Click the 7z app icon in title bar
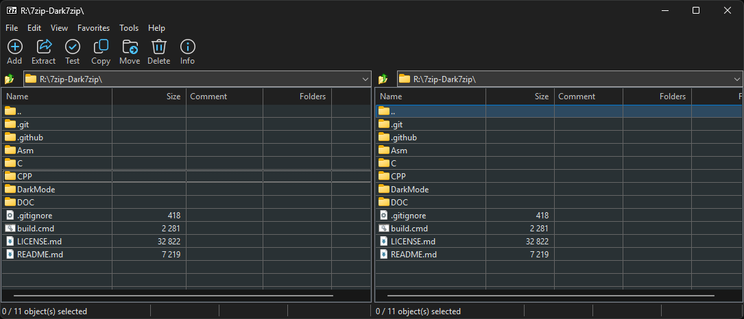Viewport: 744px width, 319px height. (12, 10)
